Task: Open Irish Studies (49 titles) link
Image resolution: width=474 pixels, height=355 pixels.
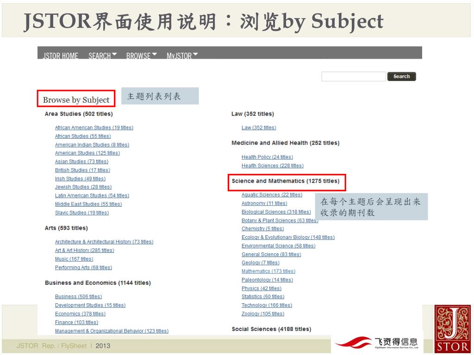Action: coord(80,179)
